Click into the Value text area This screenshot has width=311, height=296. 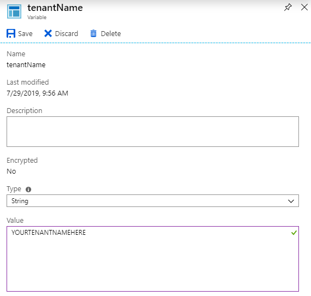click(152, 259)
